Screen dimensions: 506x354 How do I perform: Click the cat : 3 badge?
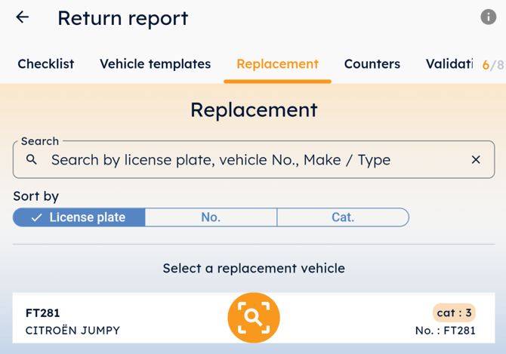click(454, 312)
